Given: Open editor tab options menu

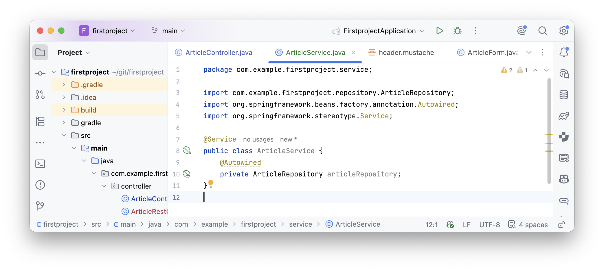Looking at the screenshot, I should tap(543, 52).
